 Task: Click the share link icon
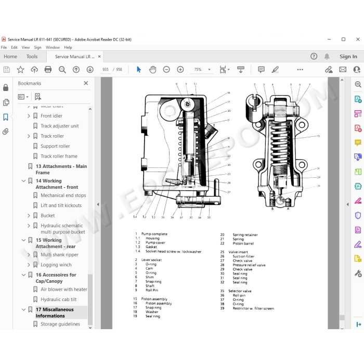[x=329, y=69]
